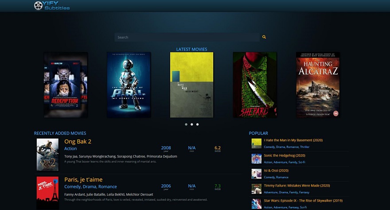Open The Haunting of Alcatraz poster
Viewport: 390px width, 210px height.
pyautogui.click(x=318, y=85)
